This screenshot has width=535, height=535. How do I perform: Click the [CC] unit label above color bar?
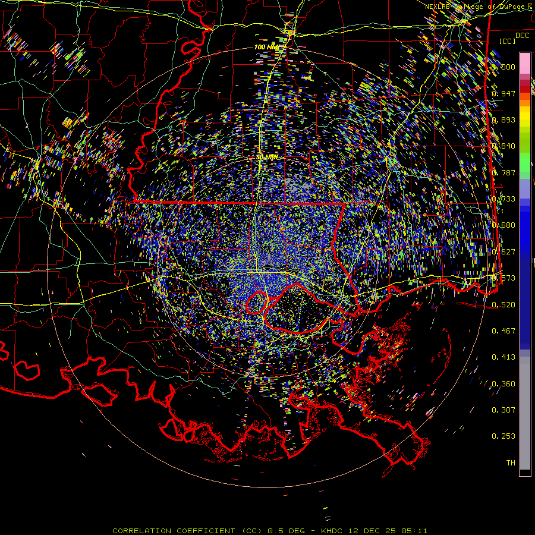(x=507, y=41)
